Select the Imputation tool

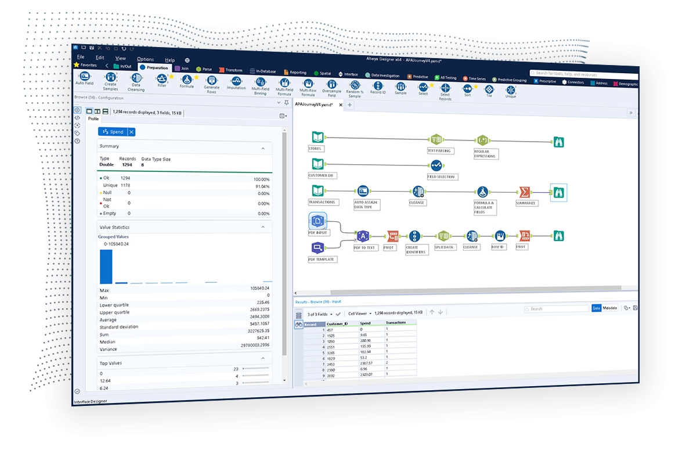coord(236,82)
